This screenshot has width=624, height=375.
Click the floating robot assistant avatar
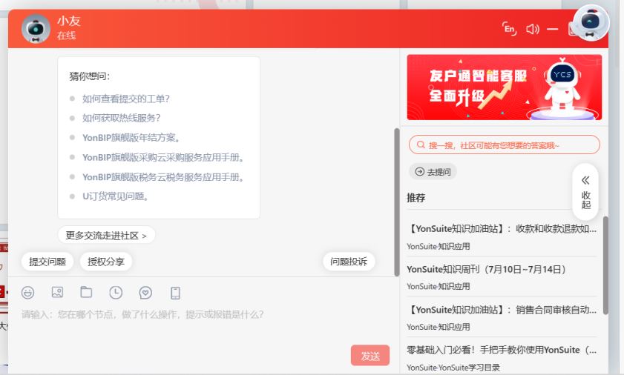(x=591, y=24)
